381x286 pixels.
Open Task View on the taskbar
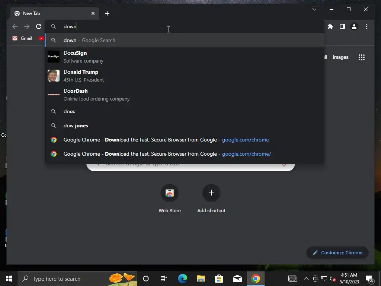[x=164, y=279]
